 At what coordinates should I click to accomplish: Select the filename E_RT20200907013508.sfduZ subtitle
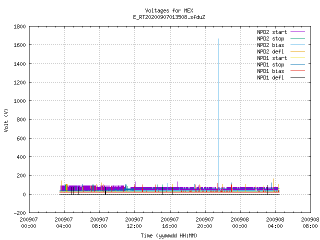[169, 17]
